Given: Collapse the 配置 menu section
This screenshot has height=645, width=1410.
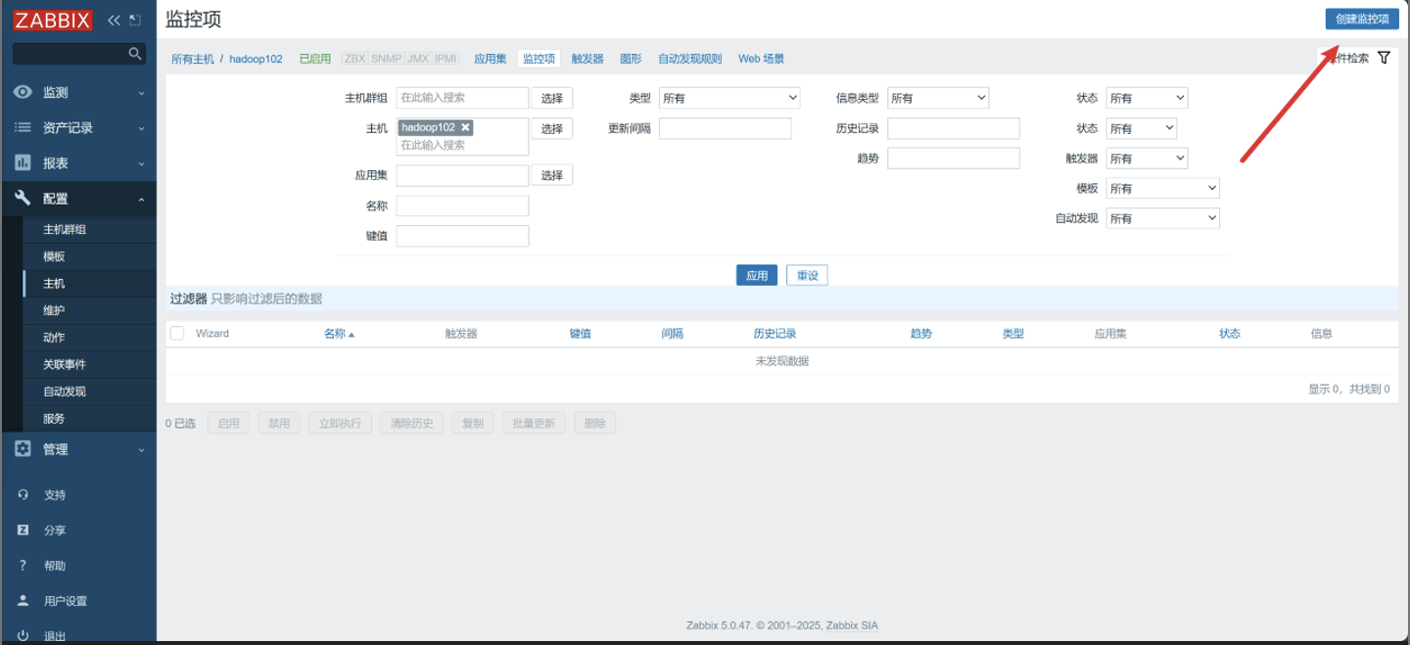Looking at the screenshot, I should (141, 199).
